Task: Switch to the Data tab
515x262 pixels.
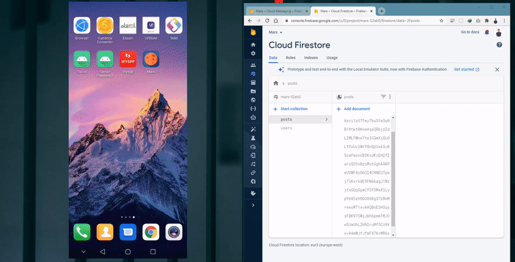Action: point(273,58)
